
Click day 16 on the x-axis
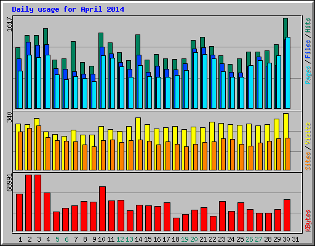click(x=157, y=239)
